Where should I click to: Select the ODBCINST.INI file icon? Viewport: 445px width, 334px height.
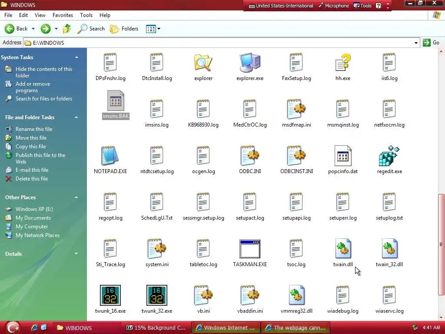tap(296, 156)
